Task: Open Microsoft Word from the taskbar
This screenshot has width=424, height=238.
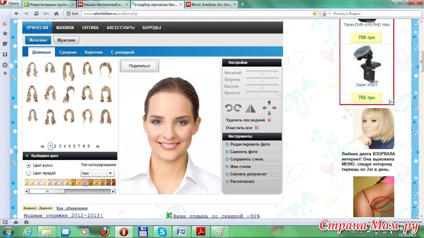Action: click(x=182, y=232)
